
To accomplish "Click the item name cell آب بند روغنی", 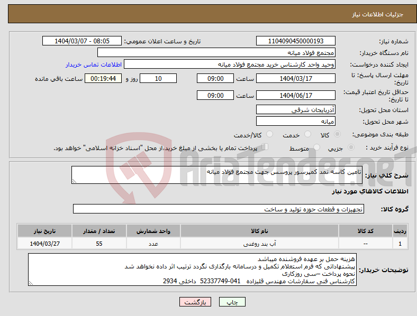I will click(x=259, y=243).
